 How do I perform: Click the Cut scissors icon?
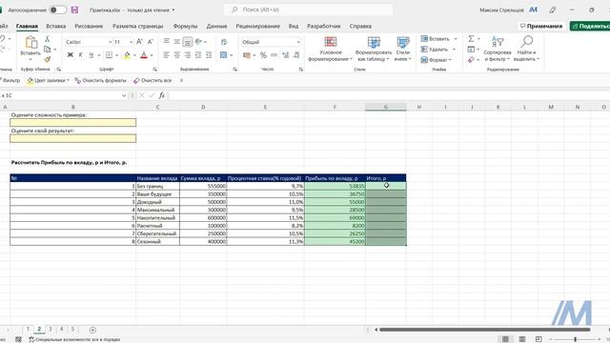(x=47, y=39)
